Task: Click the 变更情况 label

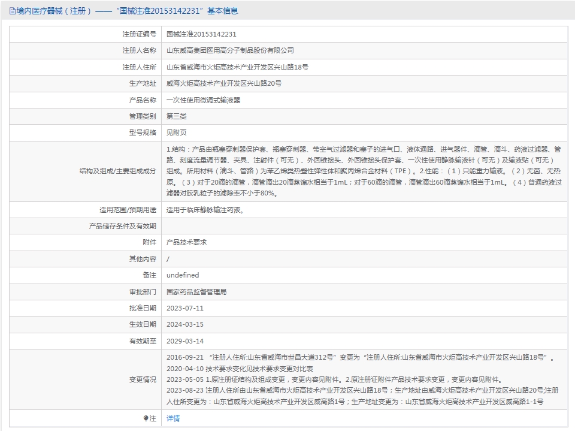Action: (143, 379)
